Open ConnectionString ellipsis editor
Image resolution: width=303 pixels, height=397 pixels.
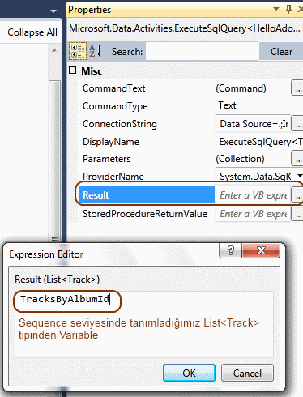(x=297, y=124)
